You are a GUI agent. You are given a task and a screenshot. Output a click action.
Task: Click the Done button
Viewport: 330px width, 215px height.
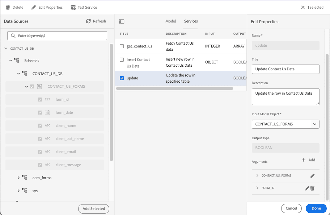point(316,208)
